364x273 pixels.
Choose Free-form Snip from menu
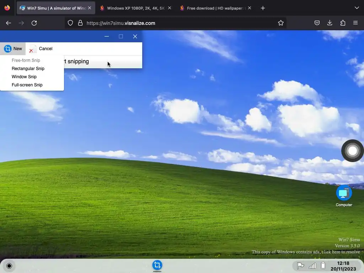[26, 60]
